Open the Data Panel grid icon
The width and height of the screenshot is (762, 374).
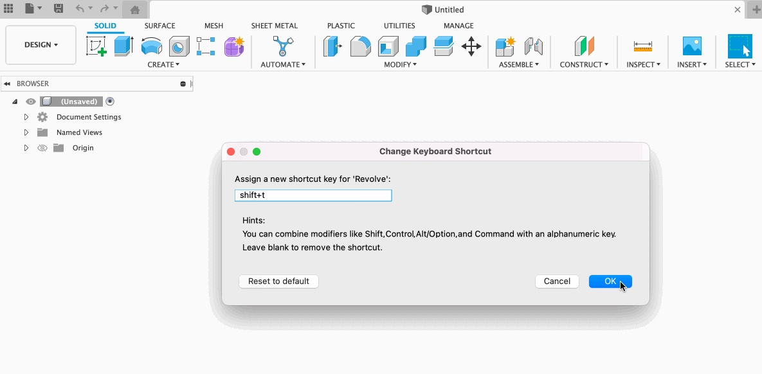pyautogui.click(x=9, y=9)
